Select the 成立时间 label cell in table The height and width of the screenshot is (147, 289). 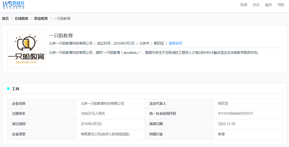(x=41, y=124)
